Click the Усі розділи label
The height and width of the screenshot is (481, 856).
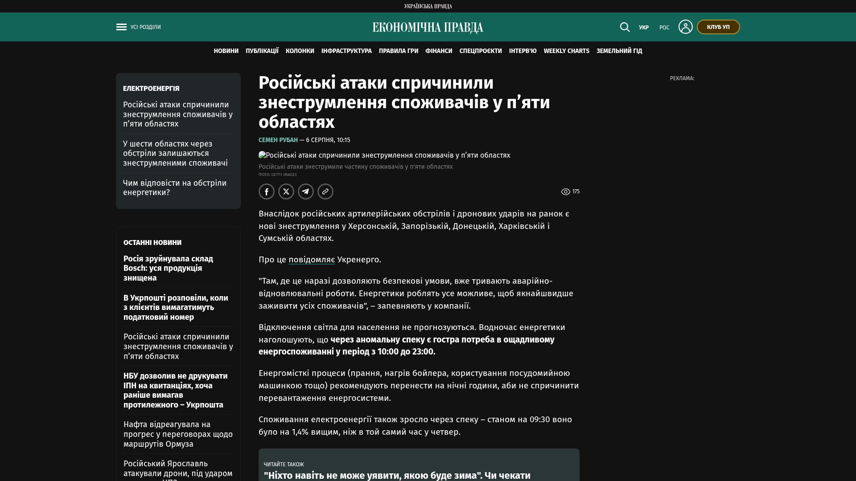coord(146,27)
